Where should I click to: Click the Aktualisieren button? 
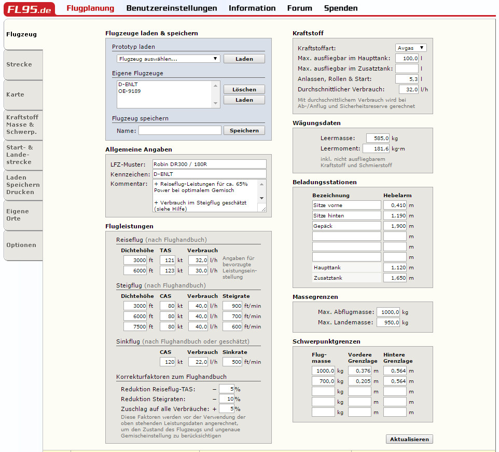click(x=409, y=439)
